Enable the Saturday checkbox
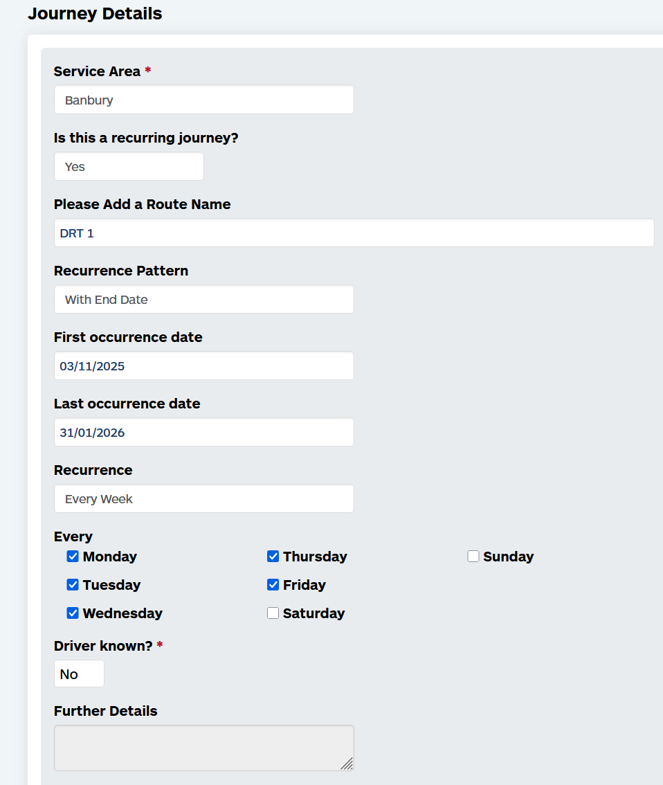This screenshot has width=663, height=785. (x=273, y=613)
